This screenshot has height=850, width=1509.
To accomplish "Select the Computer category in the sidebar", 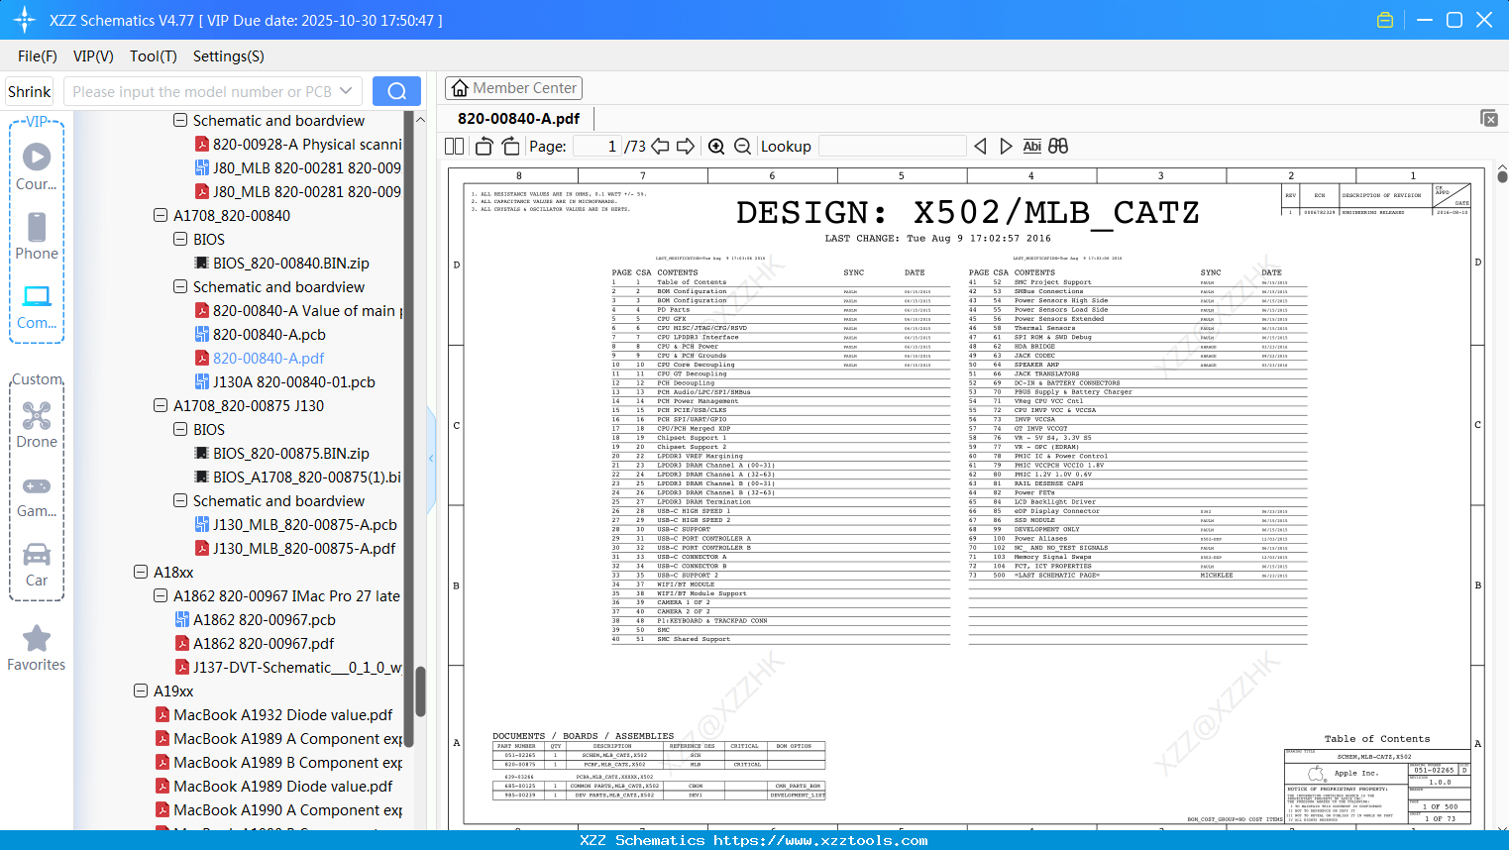I will pyautogui.click(x=37, y=306).
